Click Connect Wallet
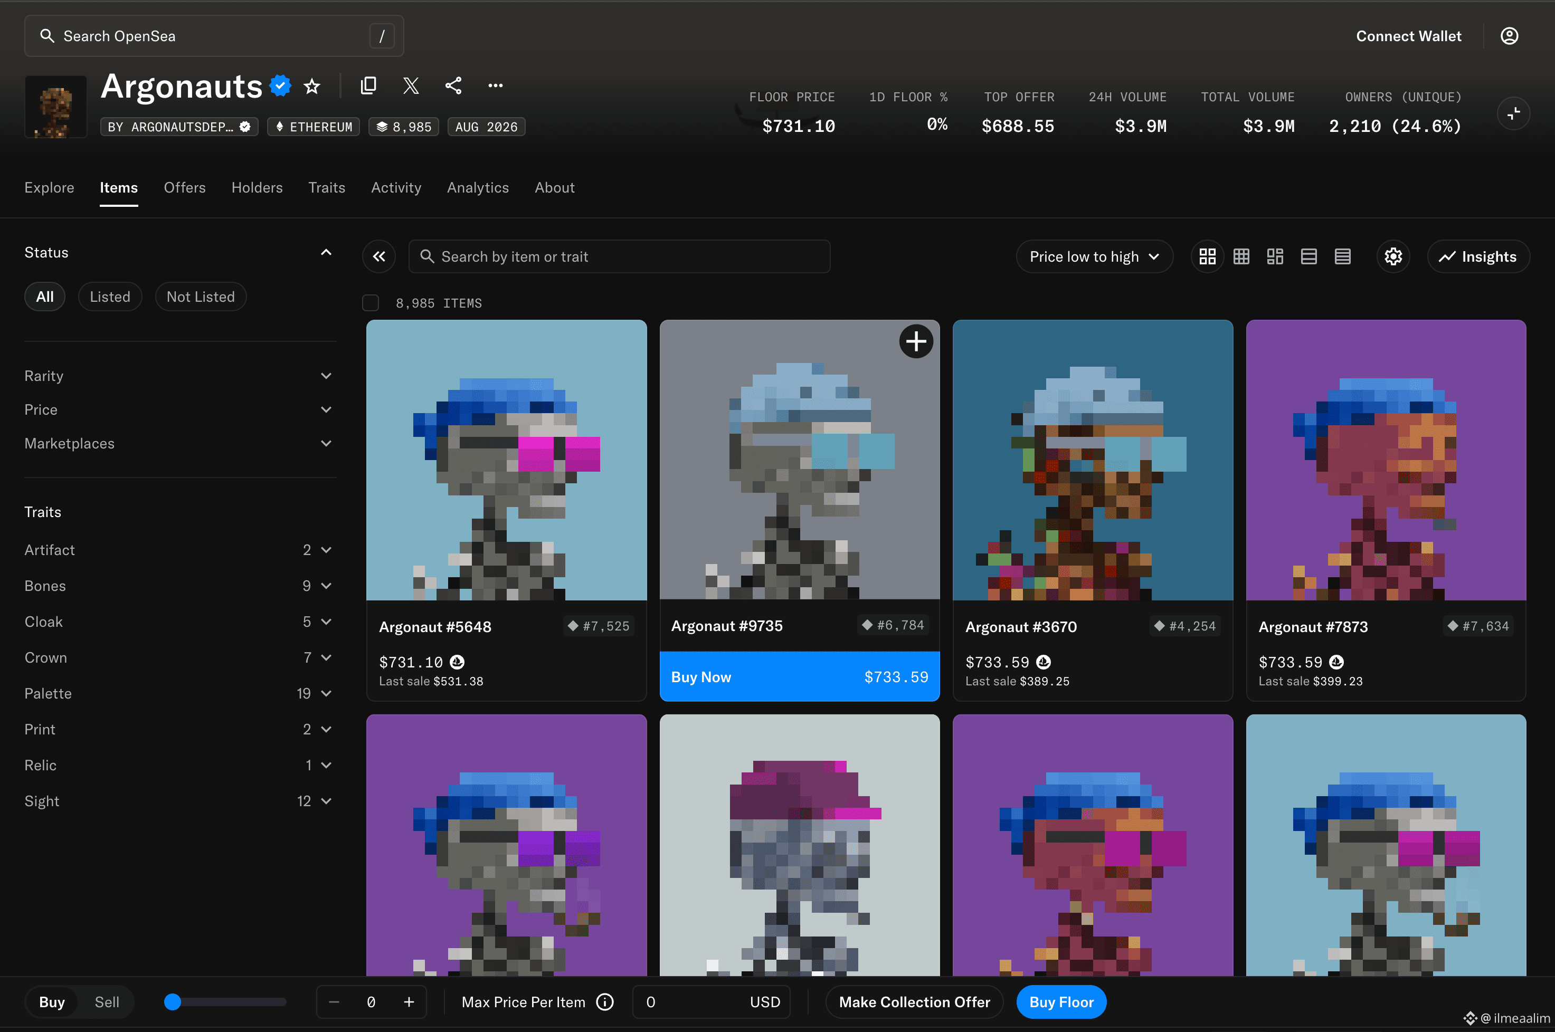Screen dimensions: 1555x1032 [1408, 36]
